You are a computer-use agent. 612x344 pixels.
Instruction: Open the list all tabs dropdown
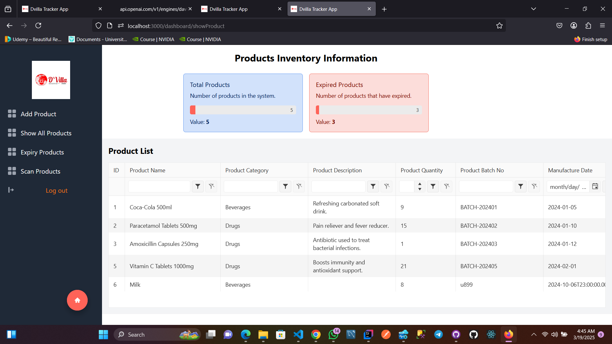(533, 9)
